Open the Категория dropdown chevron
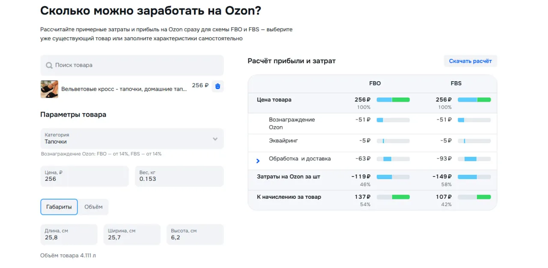 (215, 139)
